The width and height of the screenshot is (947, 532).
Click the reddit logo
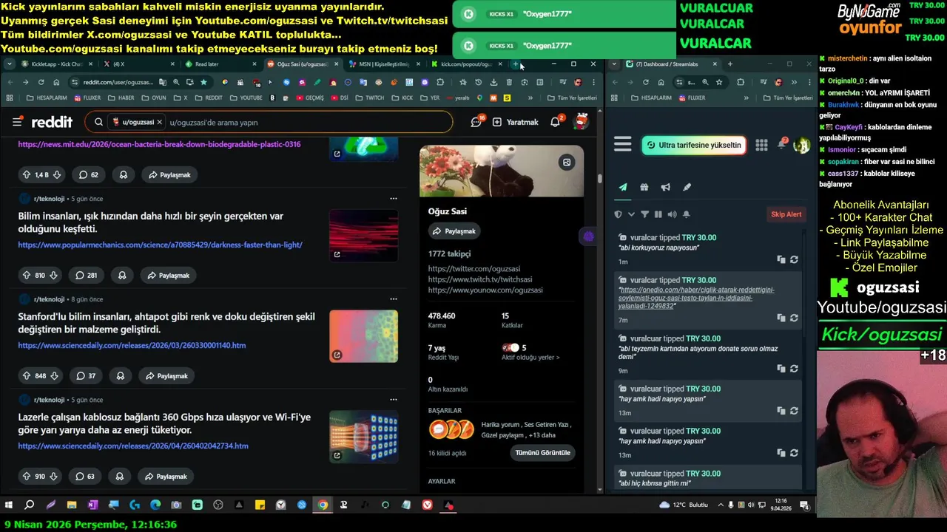pos(51,122)
